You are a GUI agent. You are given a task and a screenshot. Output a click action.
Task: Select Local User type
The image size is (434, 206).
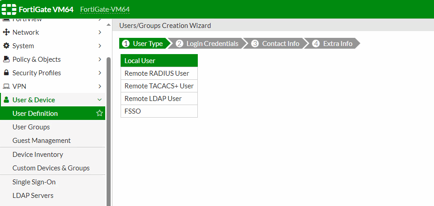coord(159,60)
